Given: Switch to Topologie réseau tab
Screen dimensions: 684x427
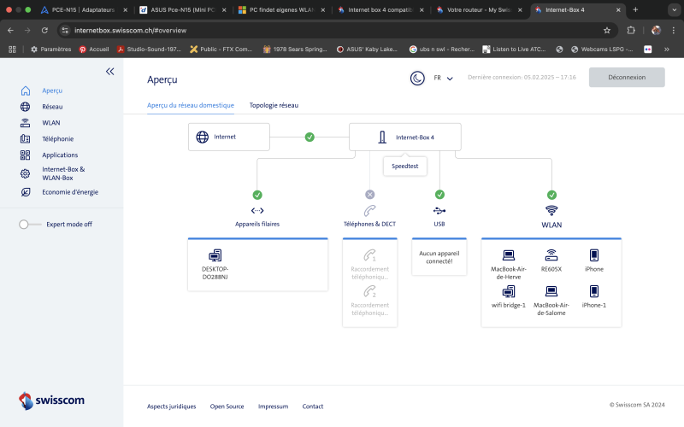Looking at the screenshot, I should (274, 105).
